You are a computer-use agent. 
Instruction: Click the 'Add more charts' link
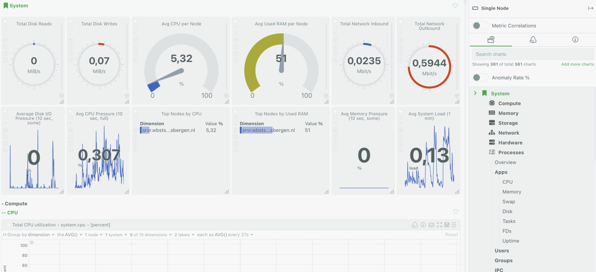(x=577, y=64)
